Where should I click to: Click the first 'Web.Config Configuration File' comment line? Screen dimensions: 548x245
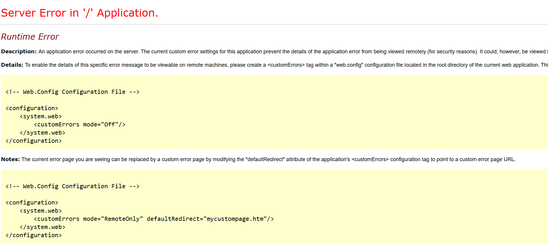(72, 92)
